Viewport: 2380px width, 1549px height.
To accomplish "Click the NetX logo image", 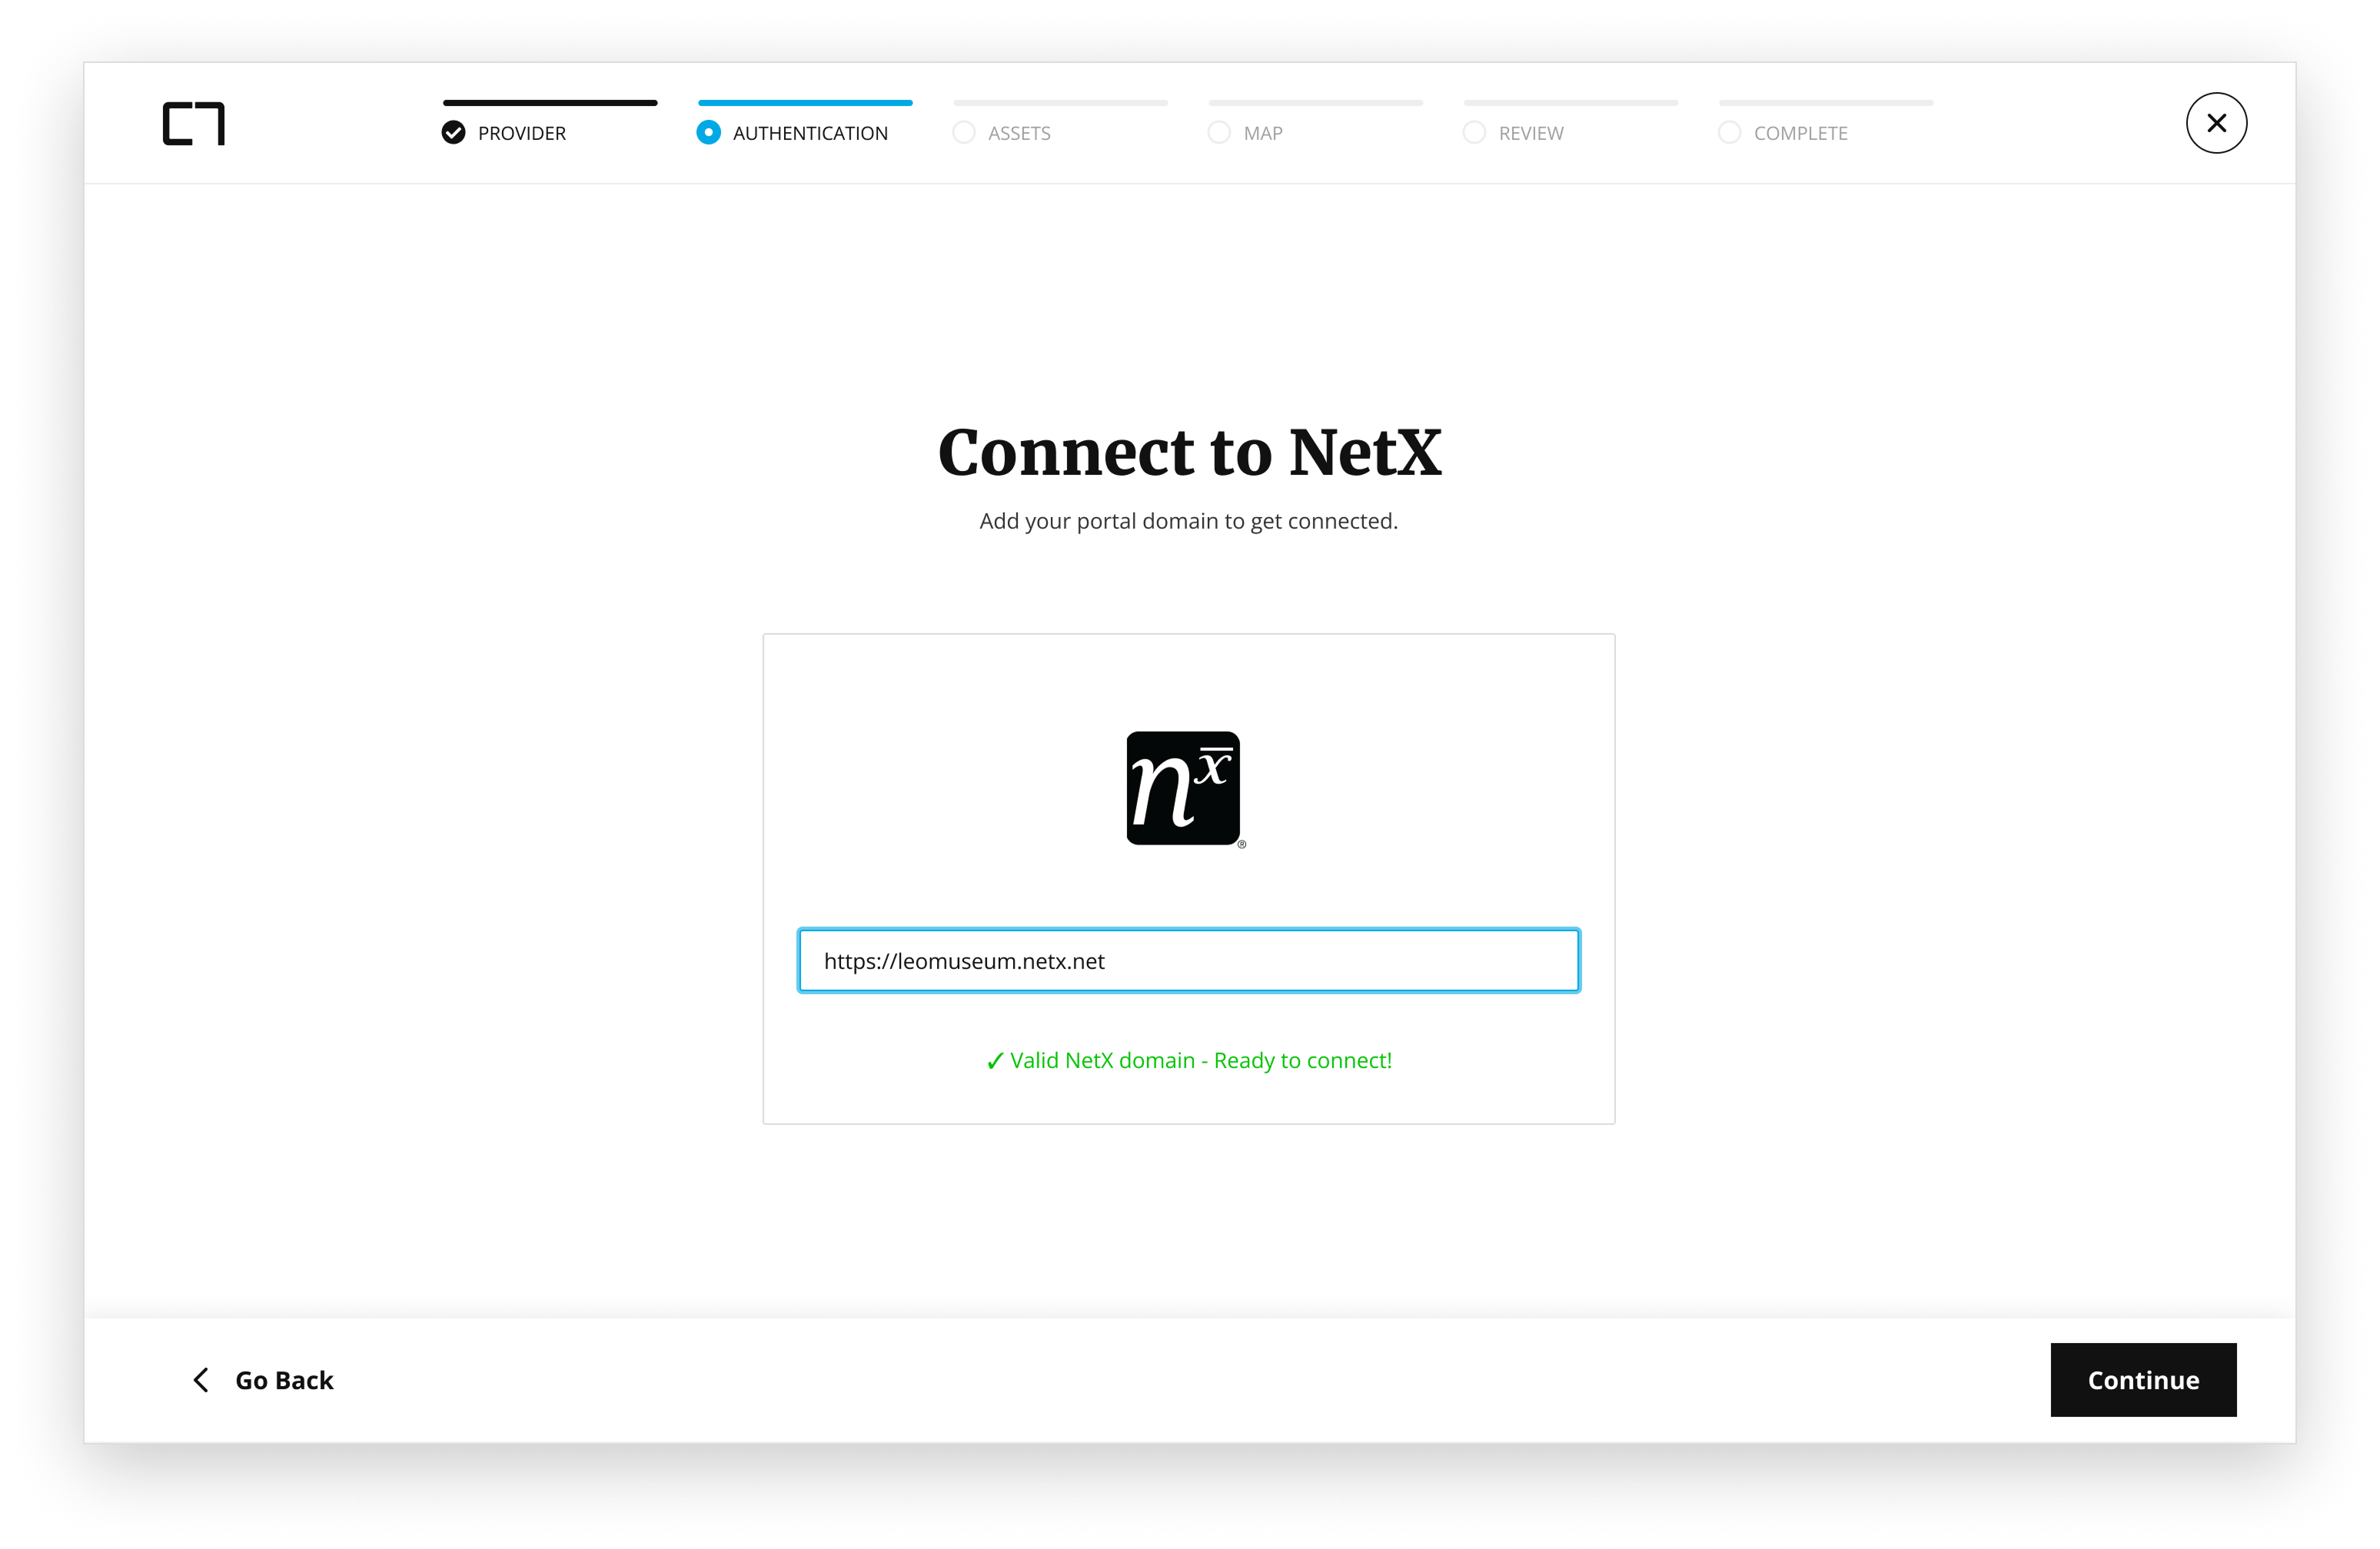I will (x=1186, y=790).
